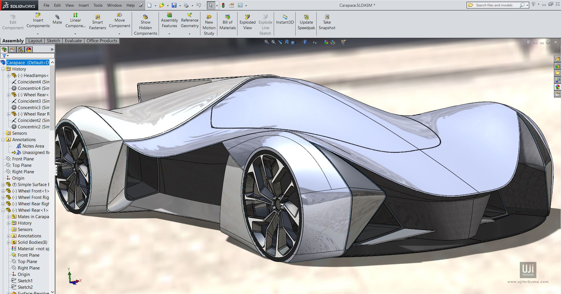Open the Tools menu
Viewport: 561px width, 294px height.
98,5
